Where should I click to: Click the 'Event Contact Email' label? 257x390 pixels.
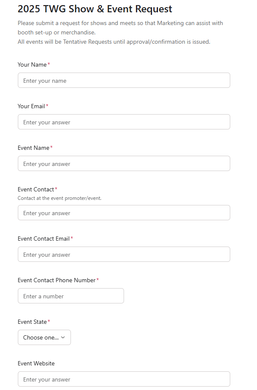tap(43, 238)
